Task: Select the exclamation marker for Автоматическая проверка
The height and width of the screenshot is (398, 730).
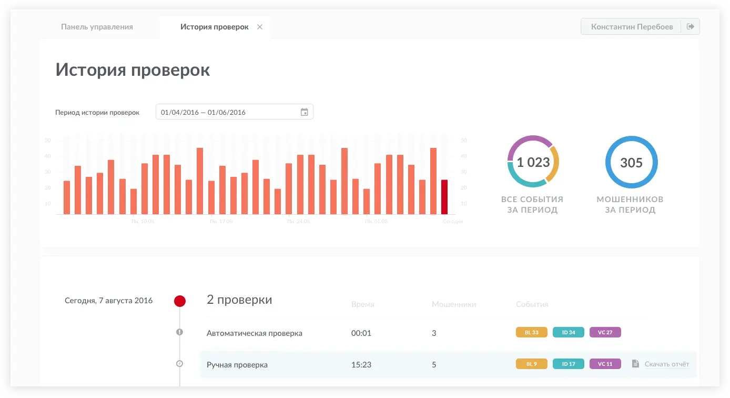Action: 180,332
